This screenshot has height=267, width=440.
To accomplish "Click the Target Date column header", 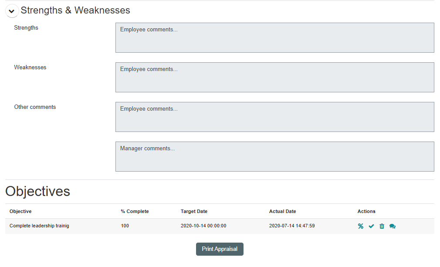I will coord(194,211).
